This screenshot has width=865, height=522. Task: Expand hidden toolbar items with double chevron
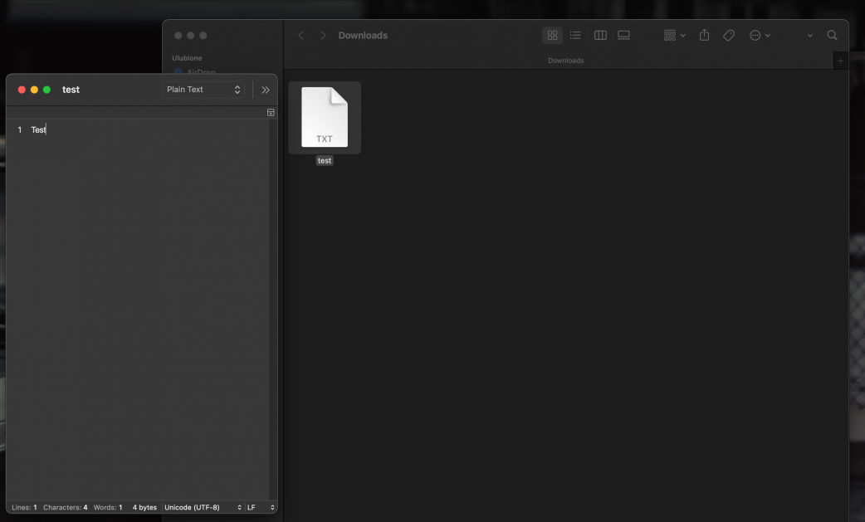[266, 90]
